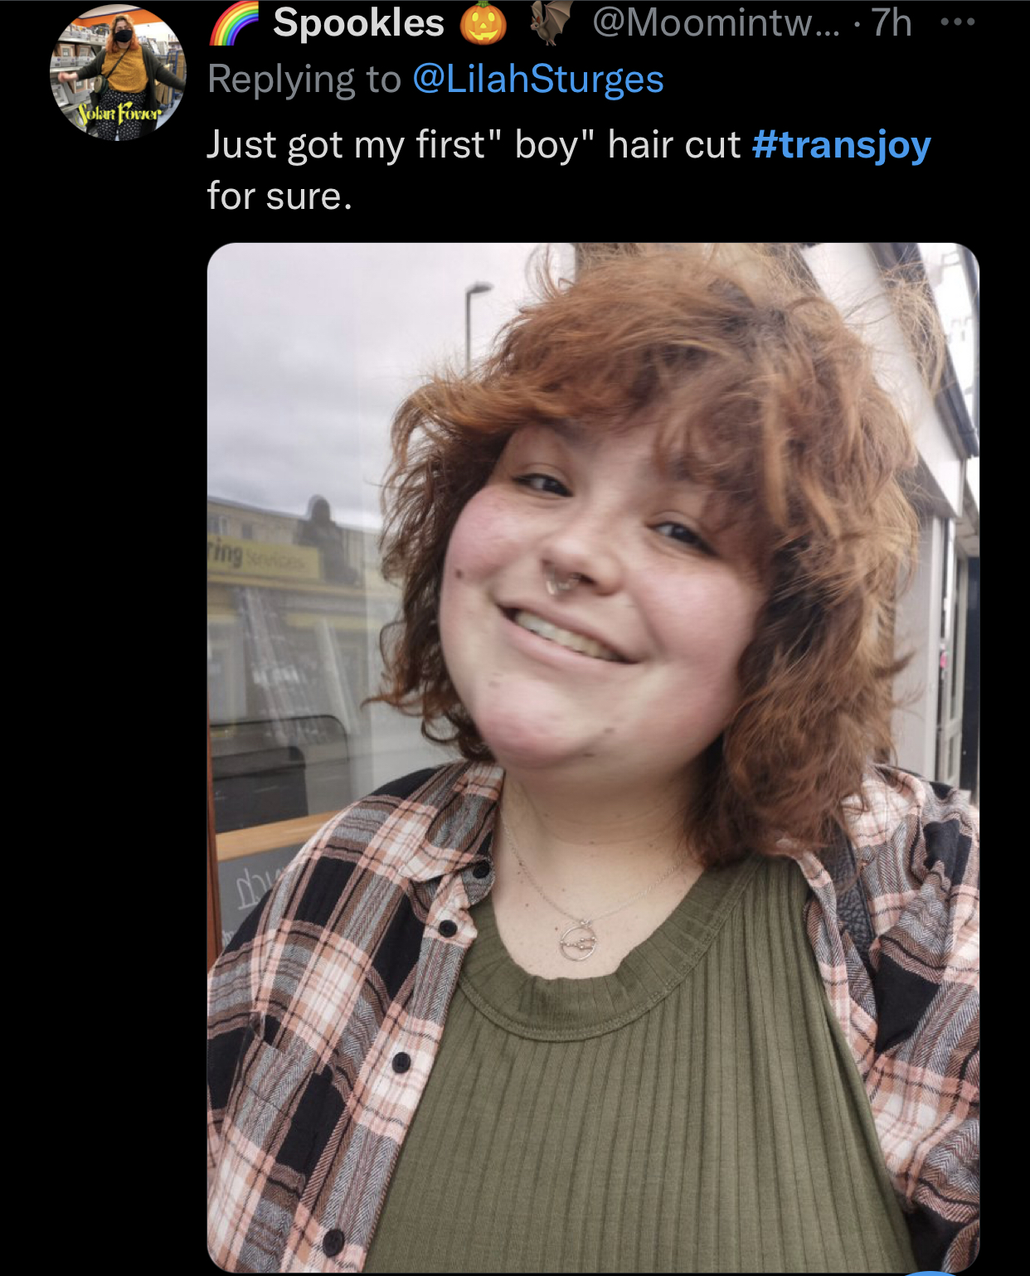
Task: Click the street lamp in the photo background
Action: coord(475,325)
